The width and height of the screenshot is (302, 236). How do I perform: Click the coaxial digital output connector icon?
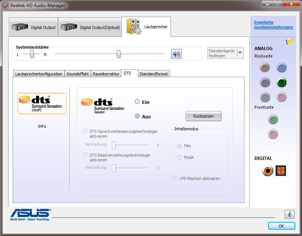267,171
